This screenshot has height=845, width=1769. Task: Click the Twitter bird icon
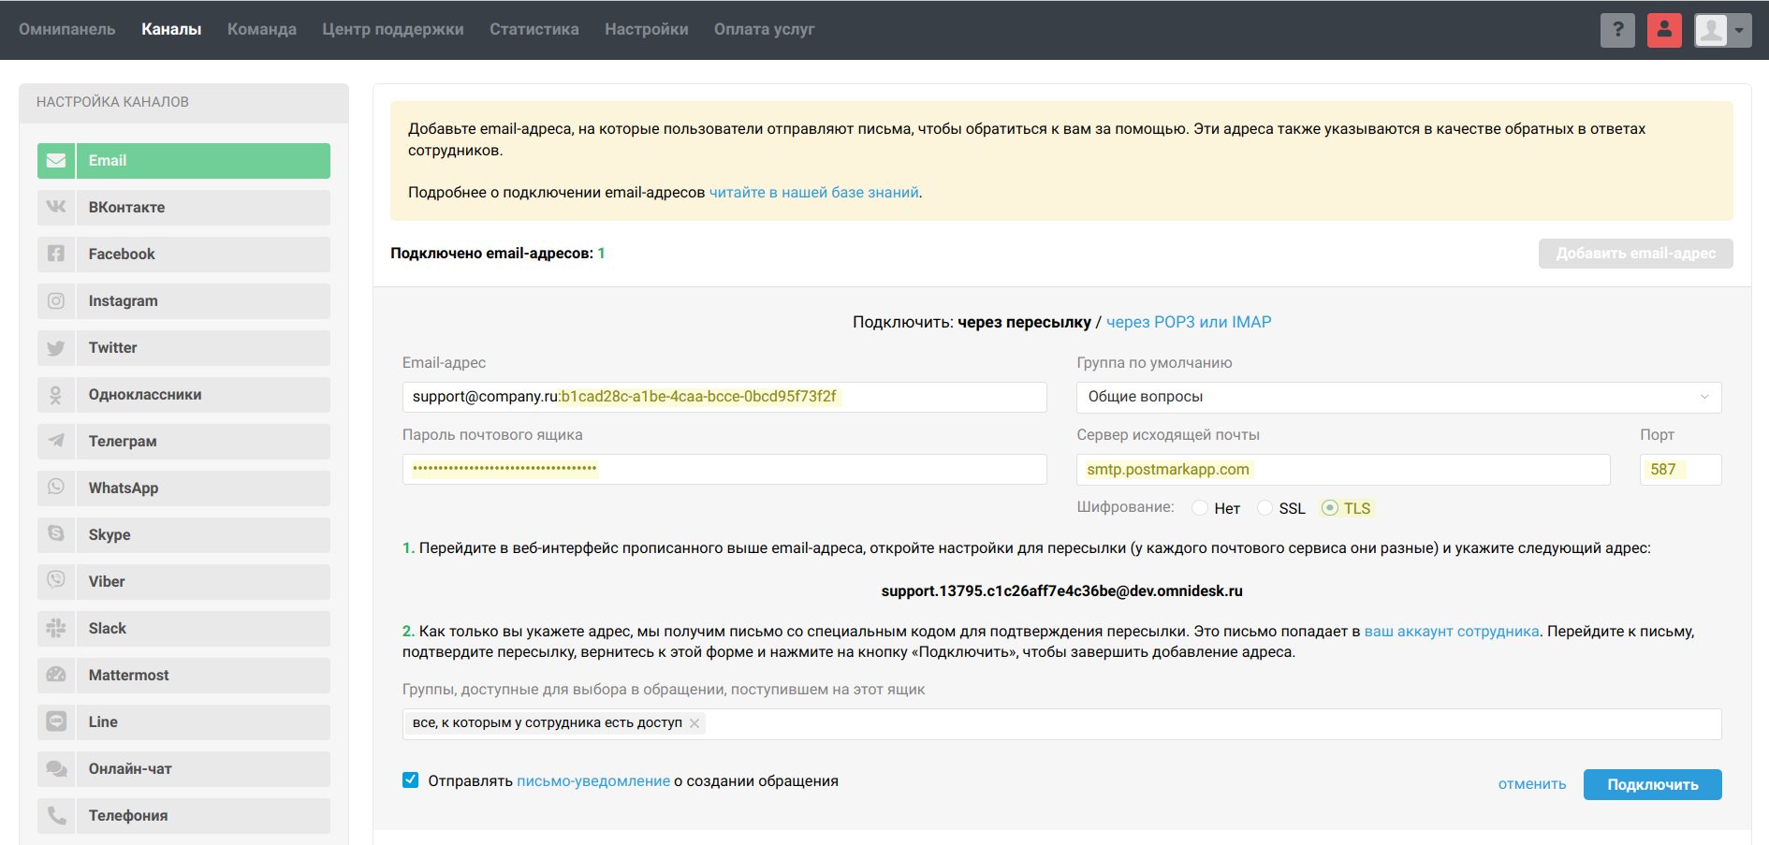tap(56, 347)
